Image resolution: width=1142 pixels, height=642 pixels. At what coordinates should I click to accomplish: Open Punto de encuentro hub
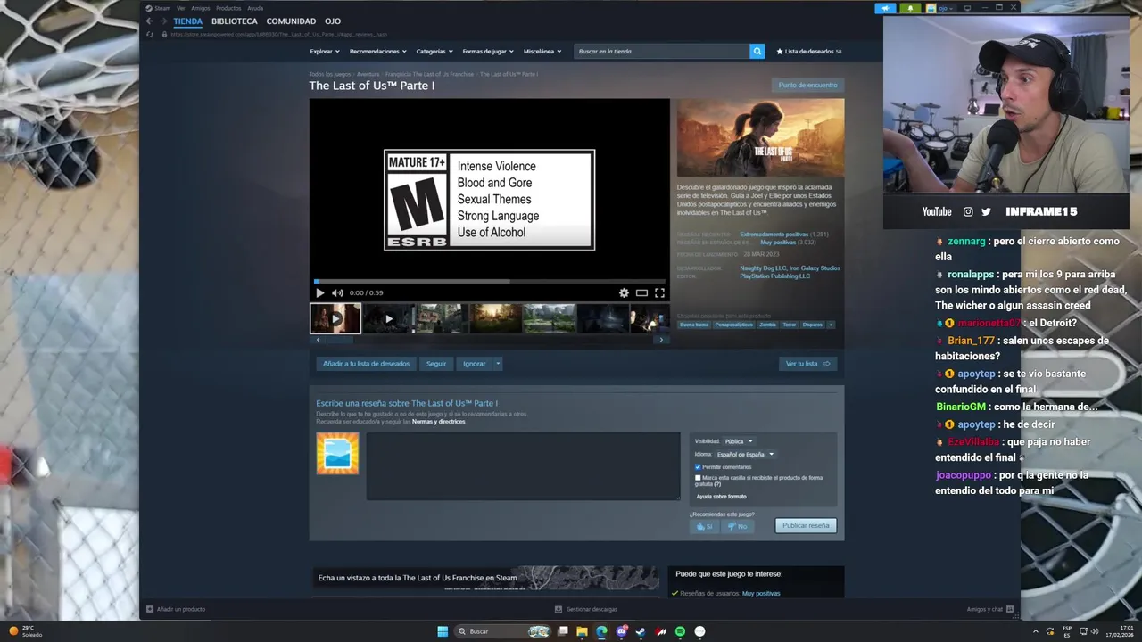pos(807,86)
